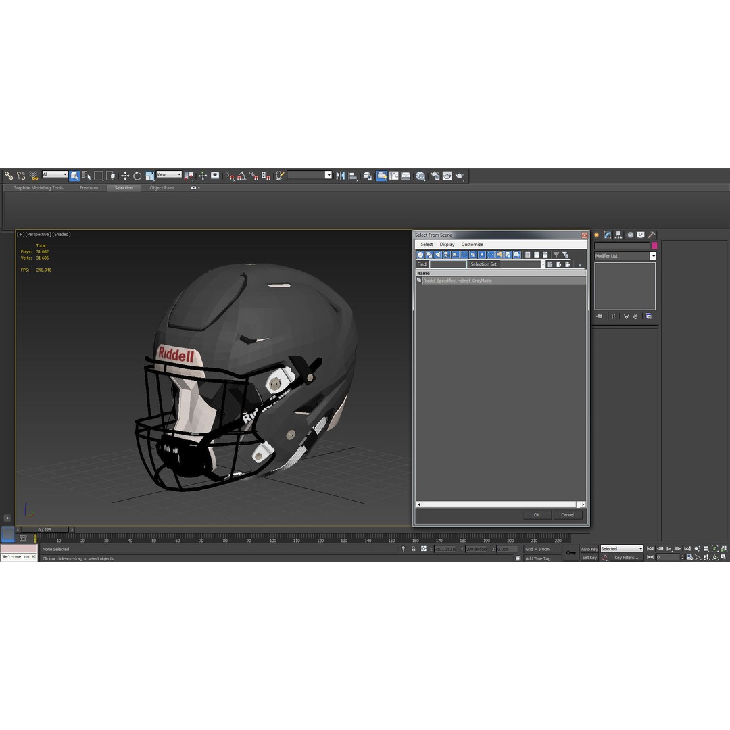Switch to the Object Paint tab
This screenshot has width=730, height=730.
(x=162, y=188)
